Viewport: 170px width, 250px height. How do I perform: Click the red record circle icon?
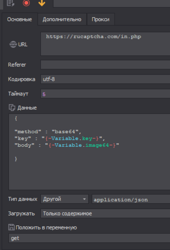tap(26, 3)
